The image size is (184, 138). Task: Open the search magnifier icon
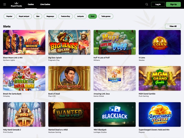(x=147, y=4)
